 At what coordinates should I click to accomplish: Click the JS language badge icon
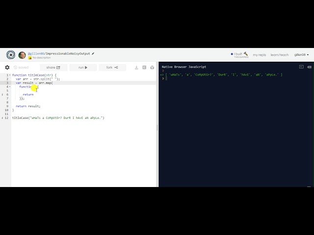(x=30, y=58)
